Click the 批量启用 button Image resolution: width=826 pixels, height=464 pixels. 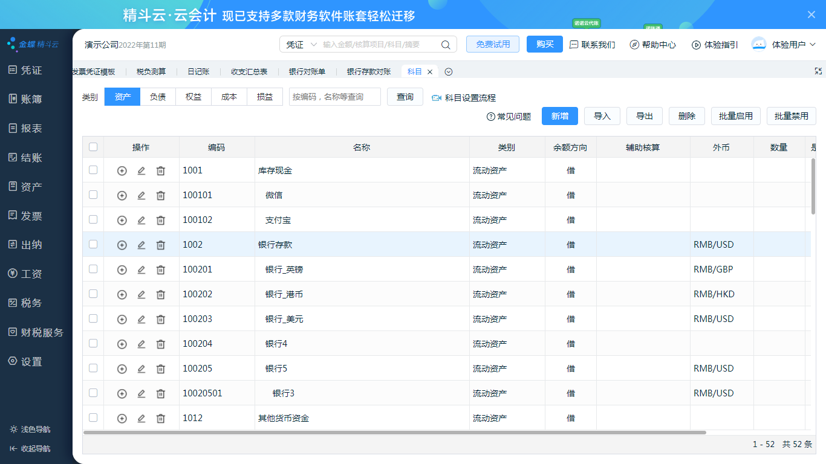click(x=736, y=116)
